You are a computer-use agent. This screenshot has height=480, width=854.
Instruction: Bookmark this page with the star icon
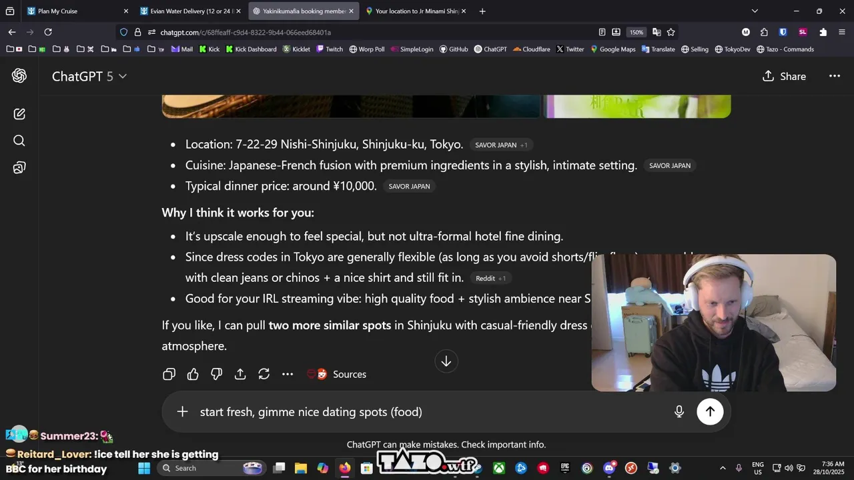671,32
